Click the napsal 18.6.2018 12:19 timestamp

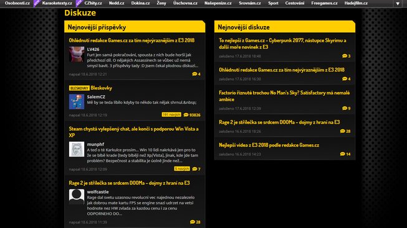point(88,115)
